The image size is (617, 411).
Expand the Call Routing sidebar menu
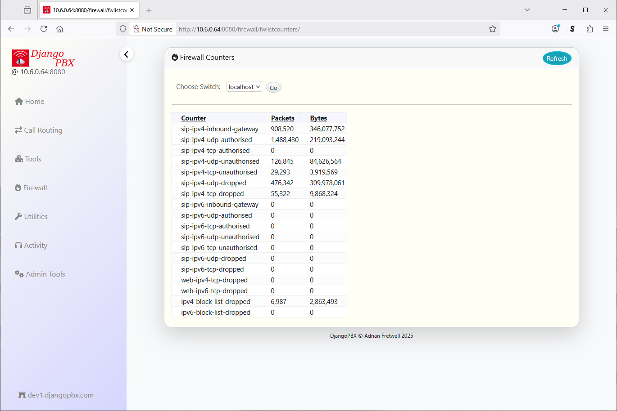click(39, 130)
